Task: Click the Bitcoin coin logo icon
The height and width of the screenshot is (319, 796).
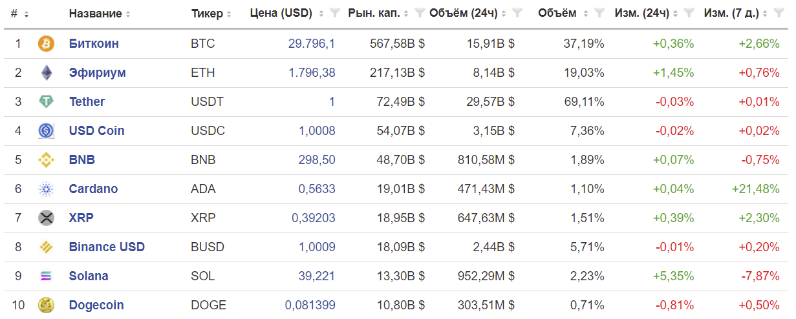Action: click(46, 44)
